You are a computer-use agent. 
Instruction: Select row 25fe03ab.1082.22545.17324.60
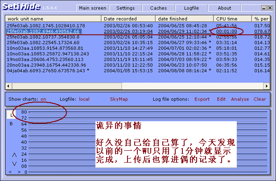pos(138,43)
